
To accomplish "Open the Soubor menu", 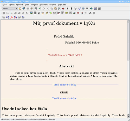I will [4, 5].
